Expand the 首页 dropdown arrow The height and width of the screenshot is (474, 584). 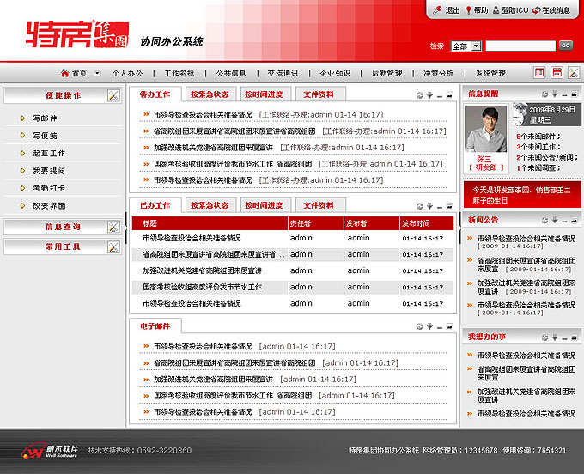(x=97, y=74)
